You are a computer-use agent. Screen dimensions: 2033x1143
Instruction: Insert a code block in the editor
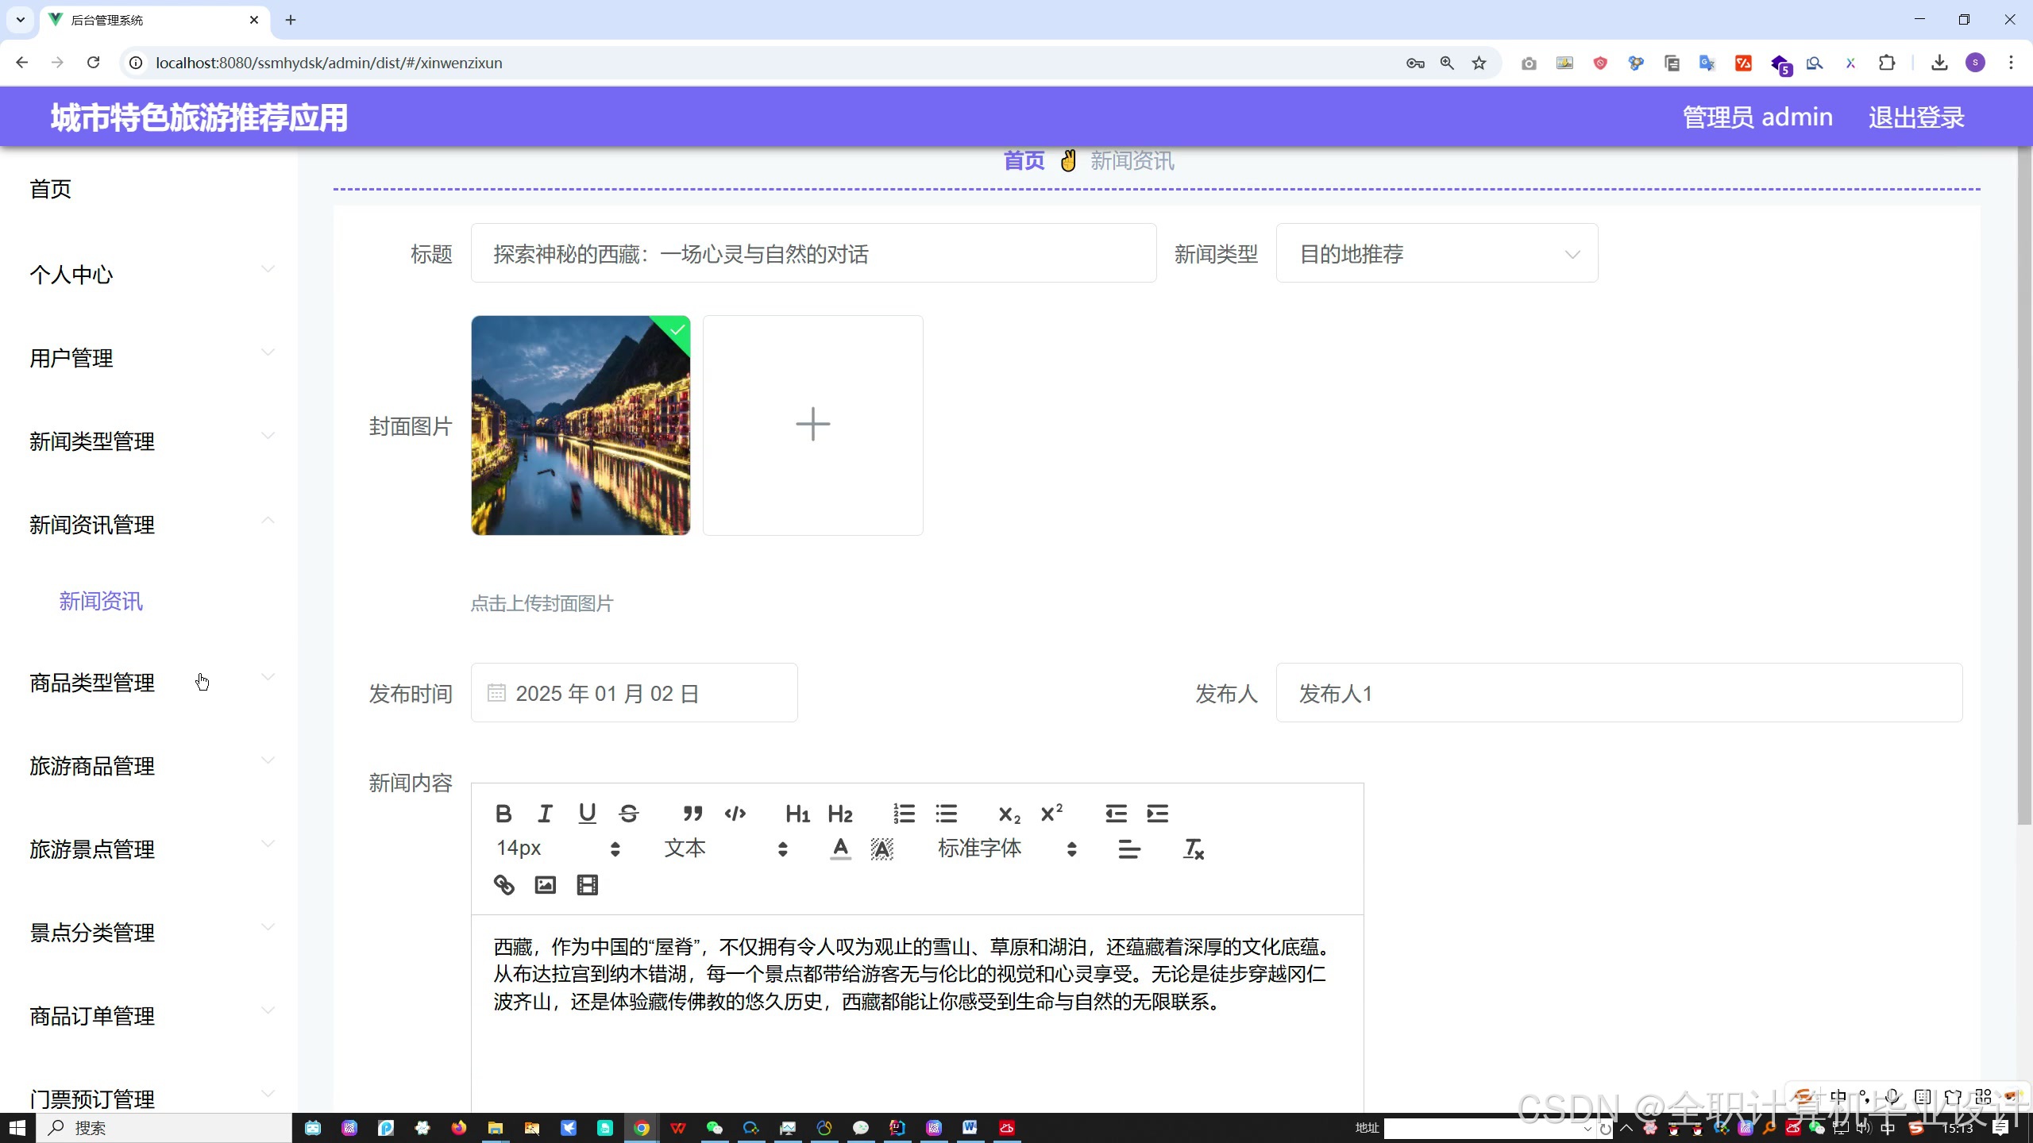coord(735,814)
